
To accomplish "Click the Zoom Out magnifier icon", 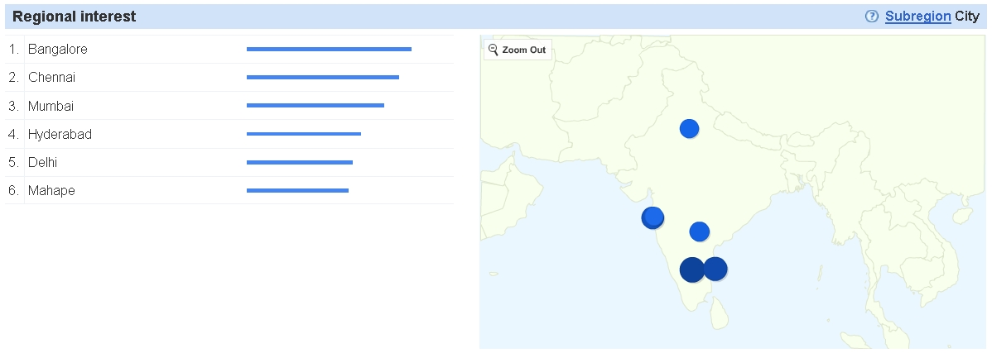I will click(x=494, y=50).
